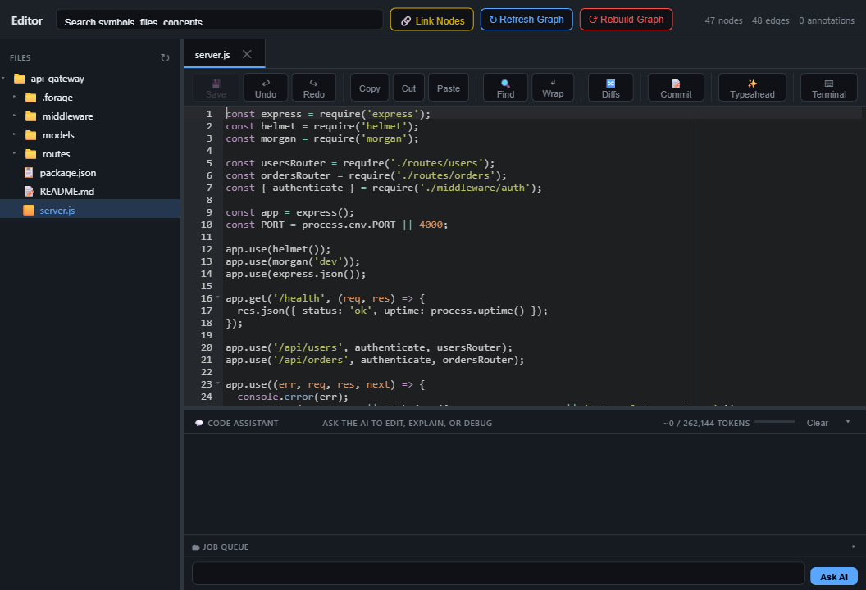Click Rebuild Graph
This screenshot has width=866, height=590.
[626, 20]
